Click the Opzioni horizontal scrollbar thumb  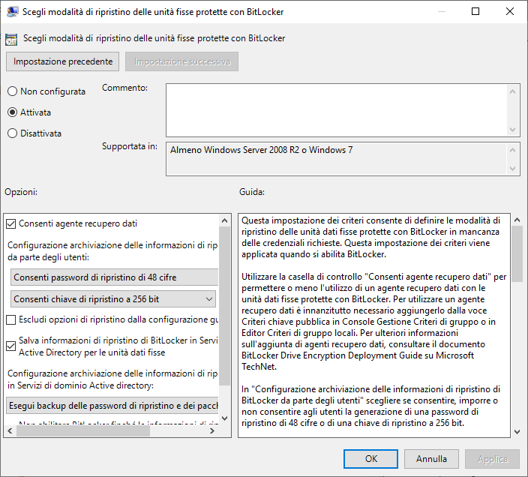click(82, 431)
